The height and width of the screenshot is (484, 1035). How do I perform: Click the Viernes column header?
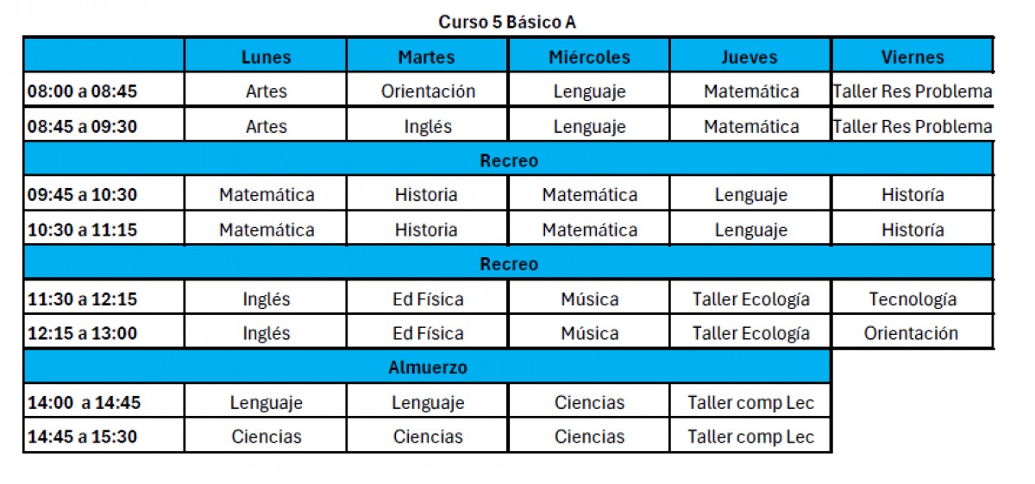pyautogui.click(x=913, y=57)
